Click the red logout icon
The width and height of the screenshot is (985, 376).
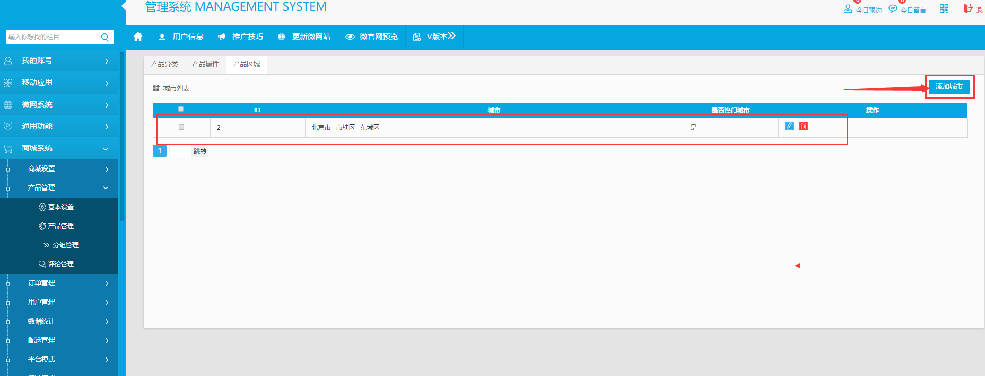tap(968, 8)
